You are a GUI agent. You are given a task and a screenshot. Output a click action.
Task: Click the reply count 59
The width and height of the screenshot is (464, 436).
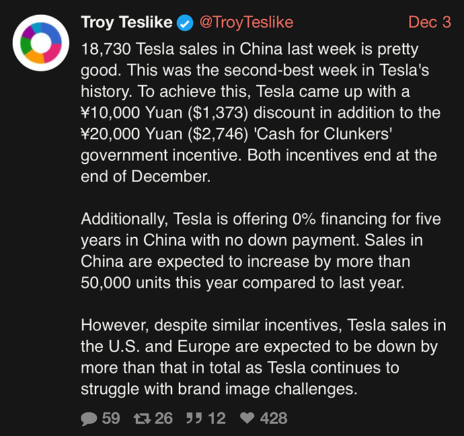coord(111,419)
